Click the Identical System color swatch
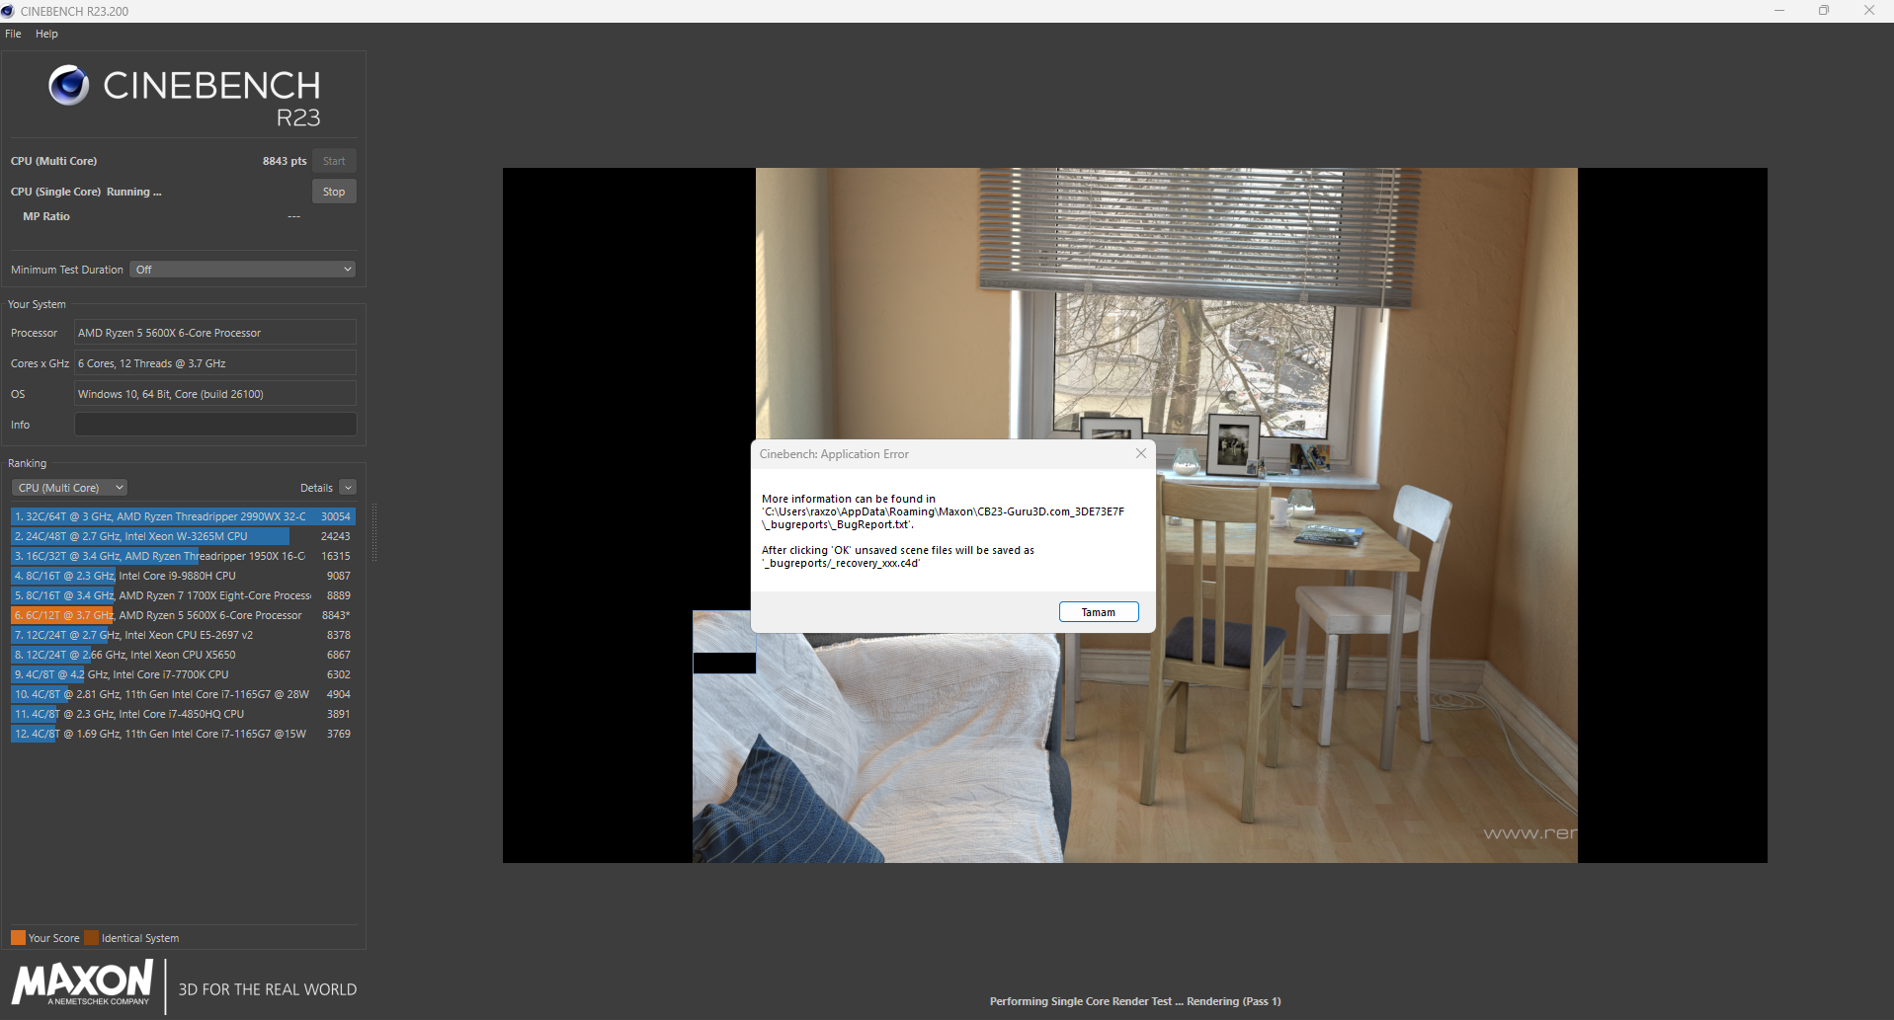This screenshot has height=1020, width=1894. point(92,938)
